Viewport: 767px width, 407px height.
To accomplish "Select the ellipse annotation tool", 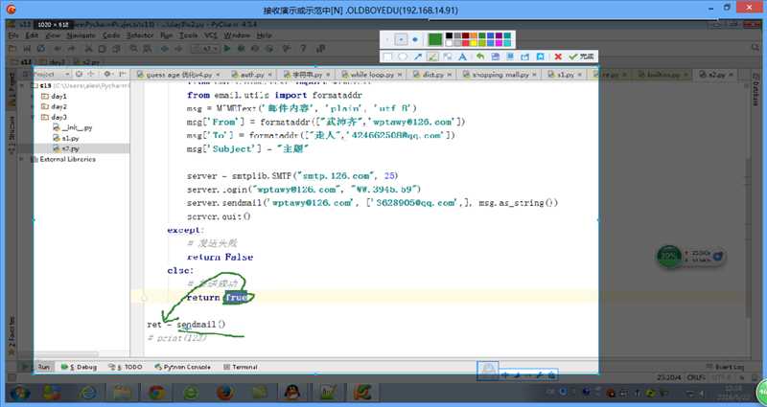I will click(x=403, y=57).
